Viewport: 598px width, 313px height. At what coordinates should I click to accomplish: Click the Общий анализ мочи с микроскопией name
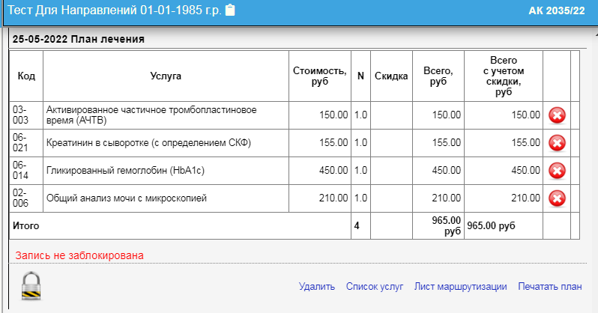point(126,198)
